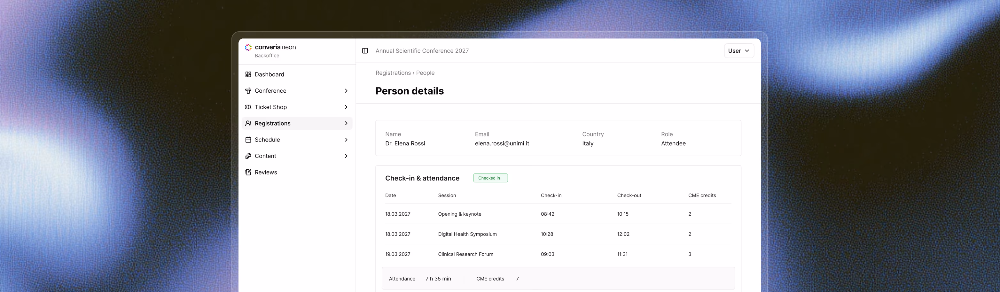This screenshot has width=1000, height=292.
Task: Click check-in time 09:03
Action: coord(547,254)
